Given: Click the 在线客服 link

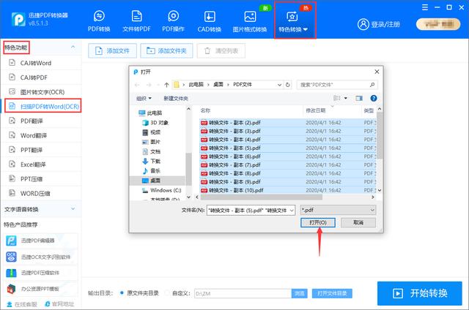Looking at the screenshot, I should 22,304.
